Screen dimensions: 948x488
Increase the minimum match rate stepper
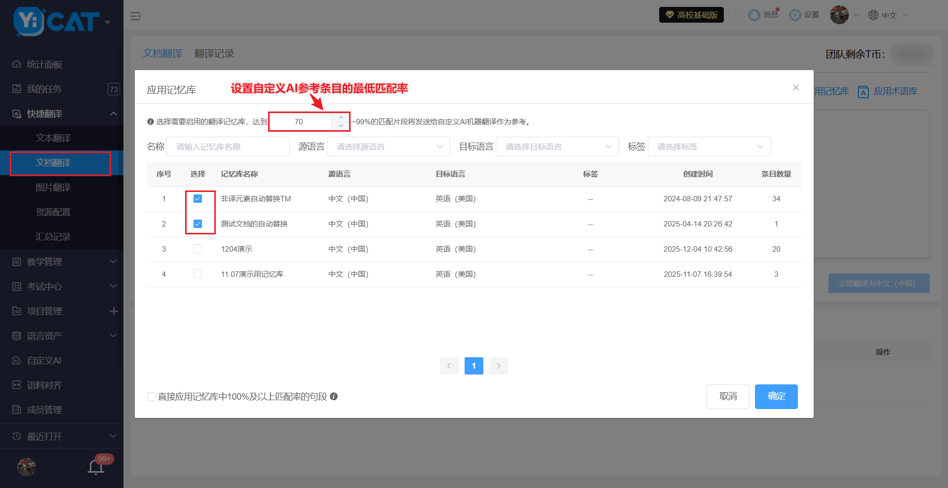point(341,117)
